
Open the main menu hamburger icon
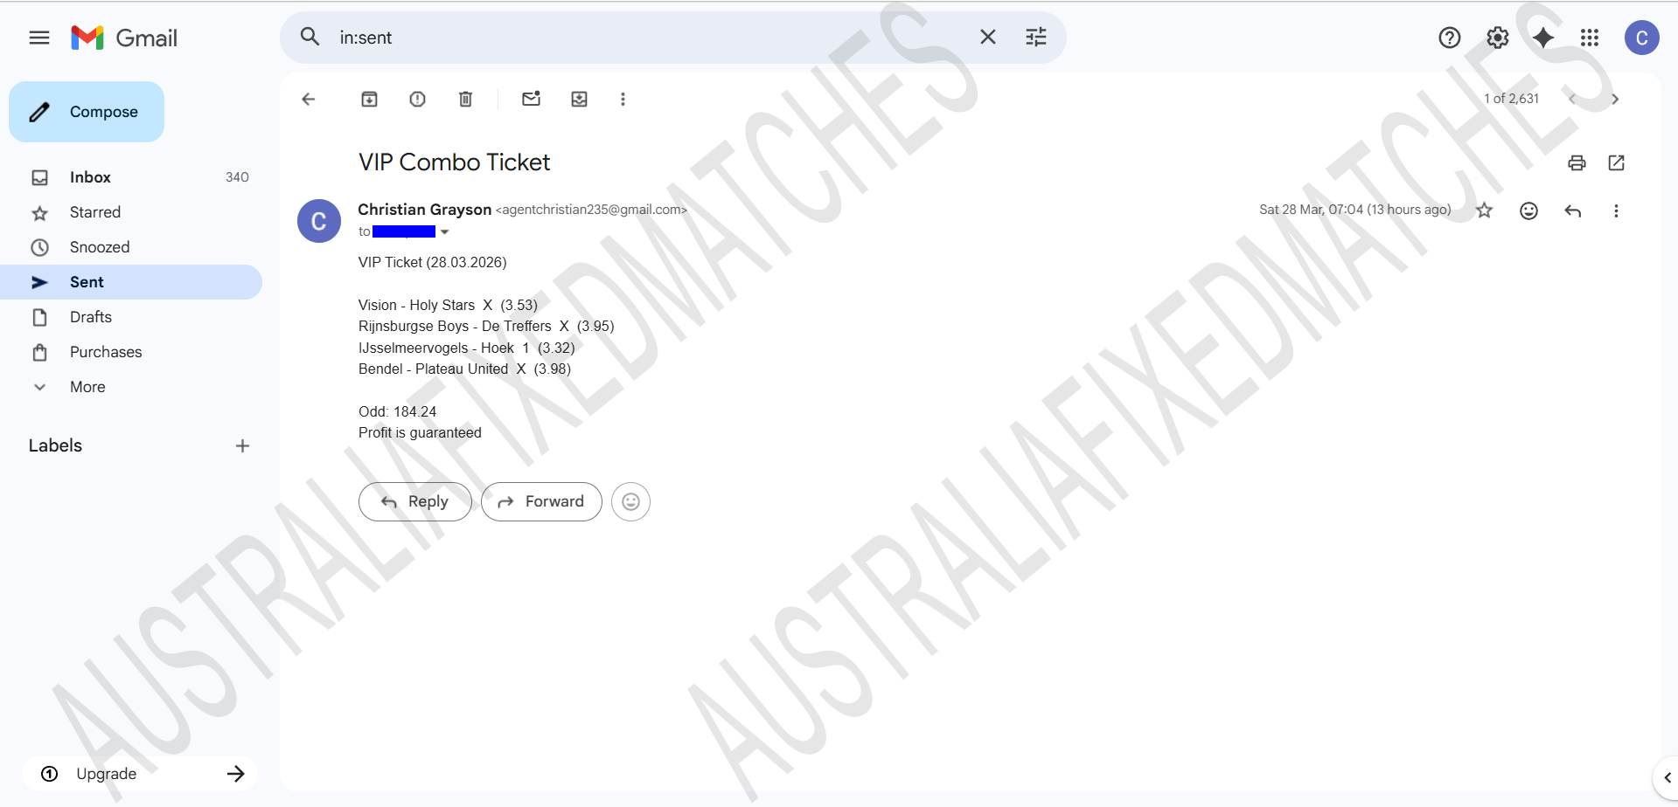39,38
